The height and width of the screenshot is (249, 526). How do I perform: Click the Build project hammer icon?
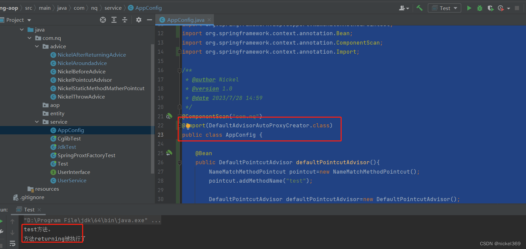coord(419,8)
